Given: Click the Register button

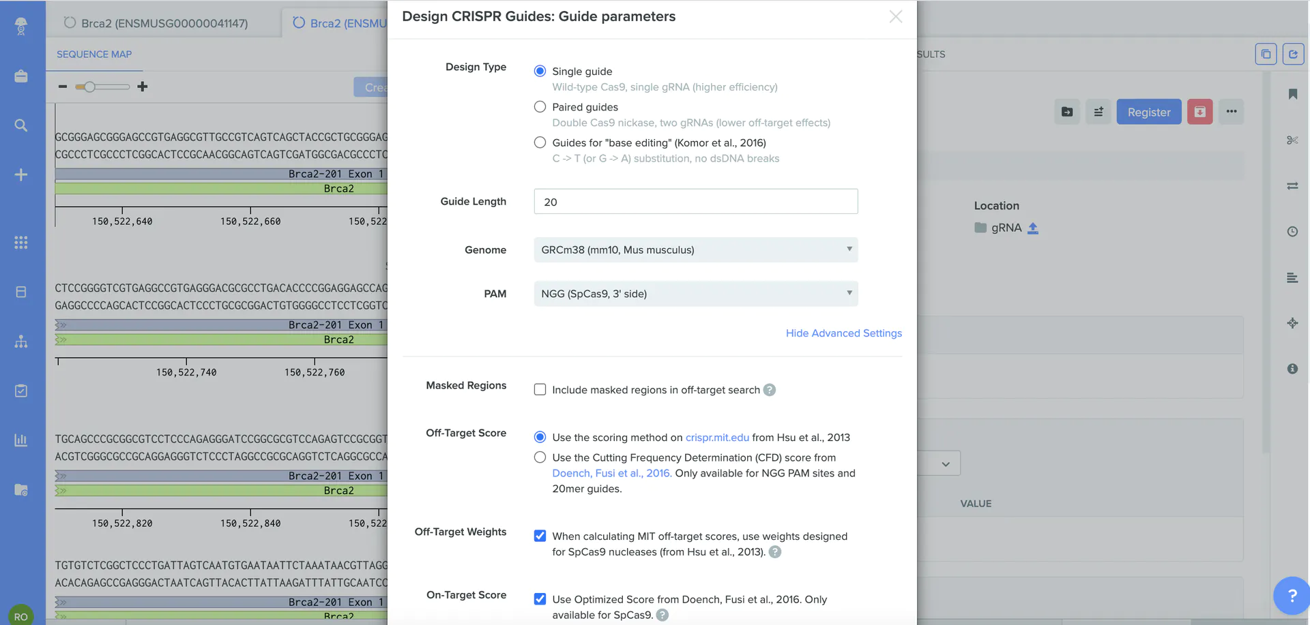Looking at the screenshot, I should click(1148, 112).
